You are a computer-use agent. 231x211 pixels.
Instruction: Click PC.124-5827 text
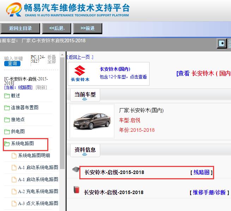click(38, 59)
